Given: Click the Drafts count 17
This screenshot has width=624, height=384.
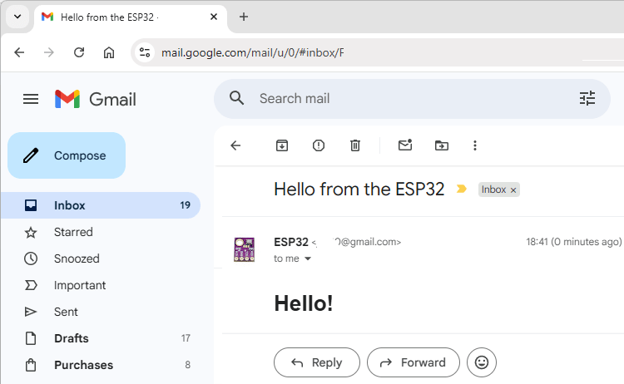Looking at the screenshot, I should 186,338.
